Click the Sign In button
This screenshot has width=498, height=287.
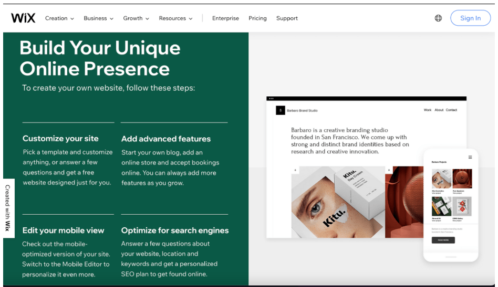pos(470,18)
